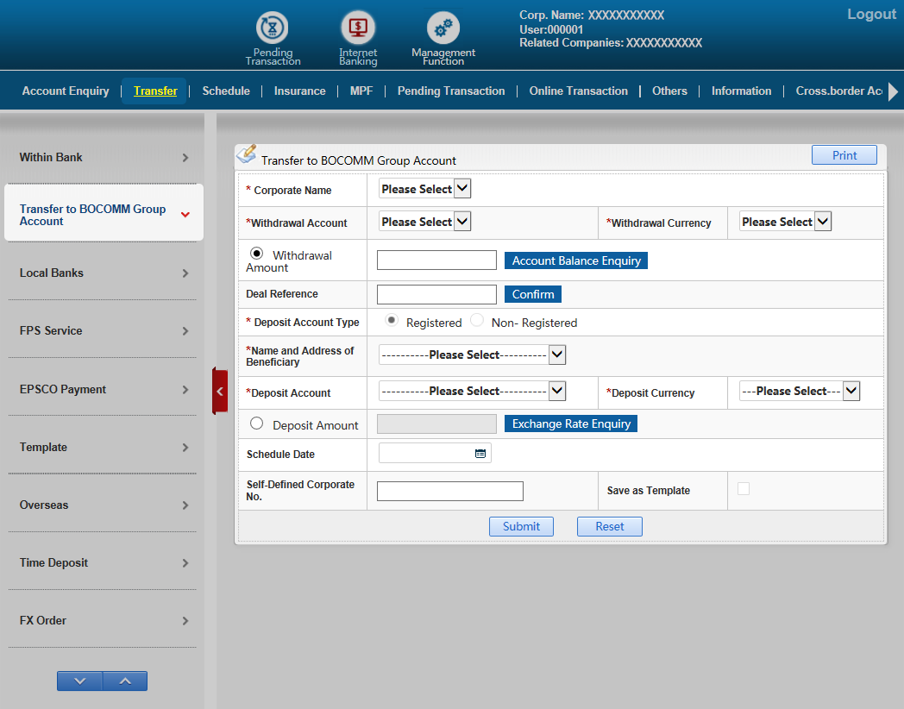Go to the Account Enquiry menu
The image size is (904, 709).
[66, 91]
